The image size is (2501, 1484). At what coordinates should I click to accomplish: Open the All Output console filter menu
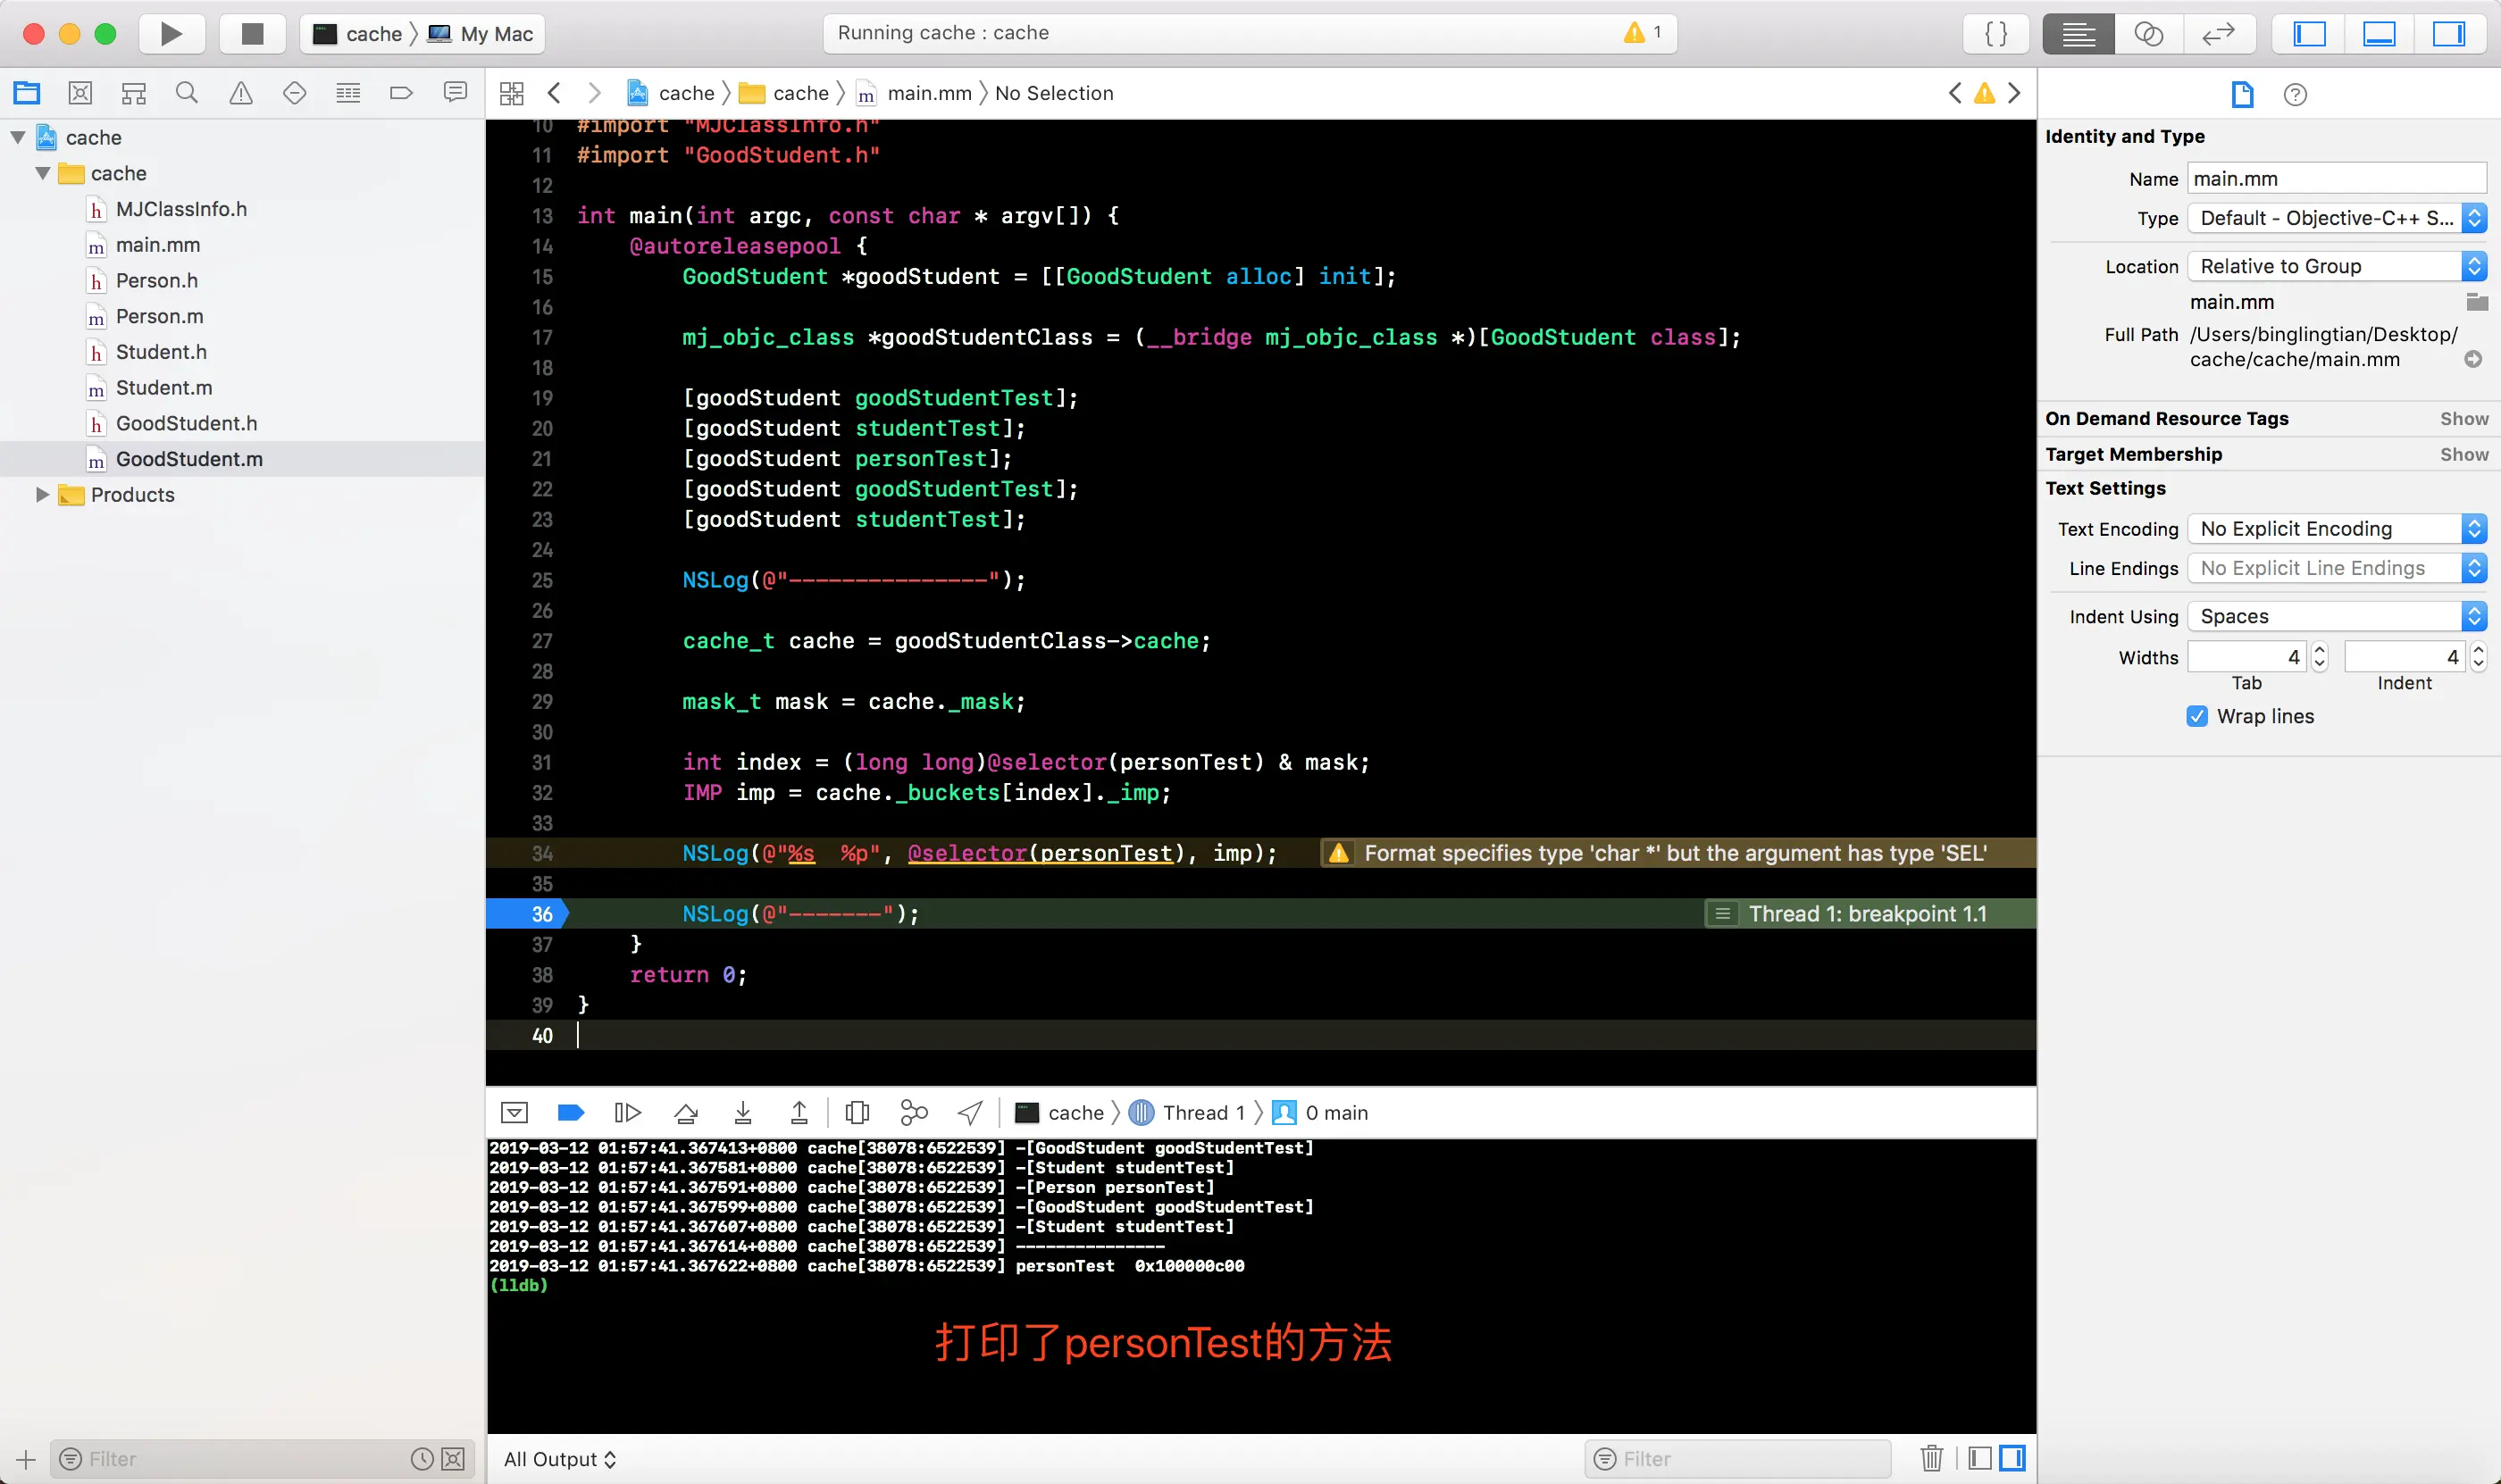559,1458
